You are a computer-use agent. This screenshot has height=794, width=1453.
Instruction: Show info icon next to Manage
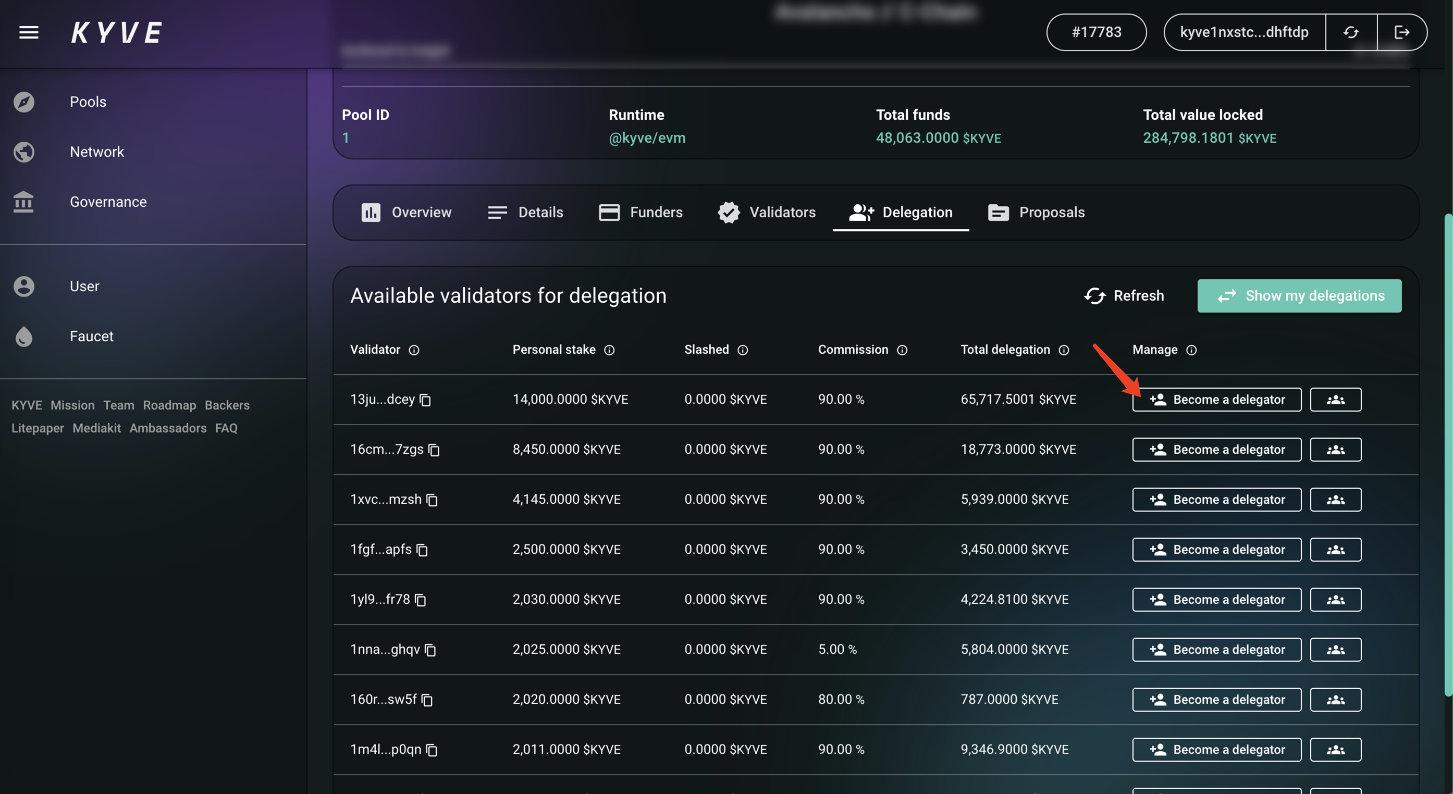1191,350
